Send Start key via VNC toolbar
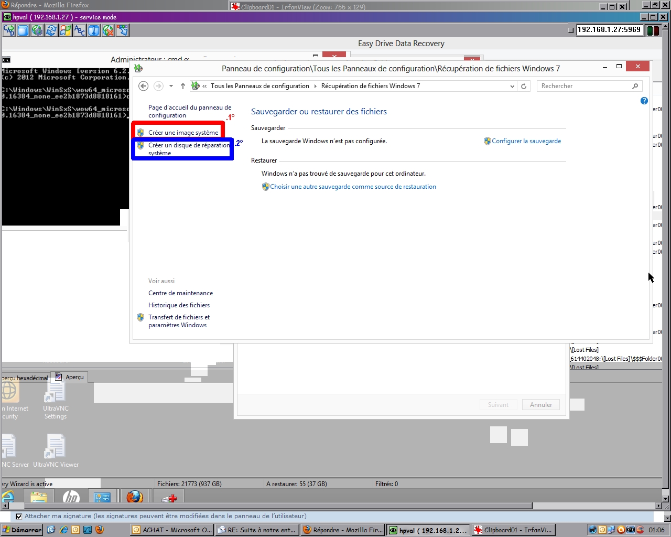 tap(66, 30)
